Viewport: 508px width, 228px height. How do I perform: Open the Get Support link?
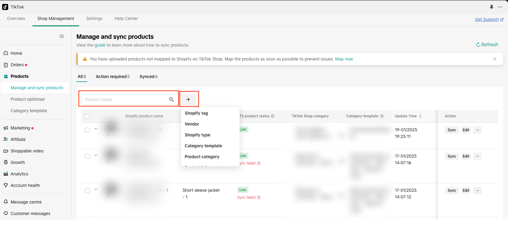pos(487,19)
